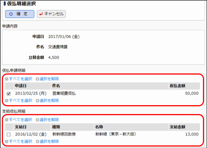Click empty-box icon beside top 選択を解除
Viewport: 207px width, 148px height.
[38, 79]
